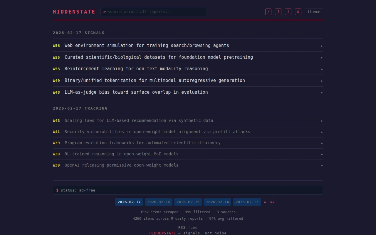Click the 2026-02-17 SIGNALS heading
The height and width of the screenshot is (235, 376).
[79, 33]
